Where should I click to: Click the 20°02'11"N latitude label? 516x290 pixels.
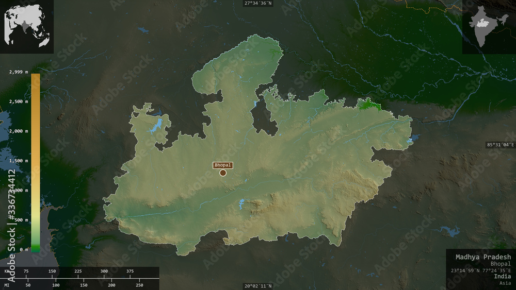click(x=258, y=286)
